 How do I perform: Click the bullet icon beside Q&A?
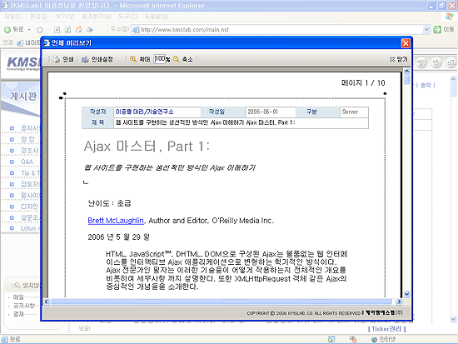pos(12,162)
